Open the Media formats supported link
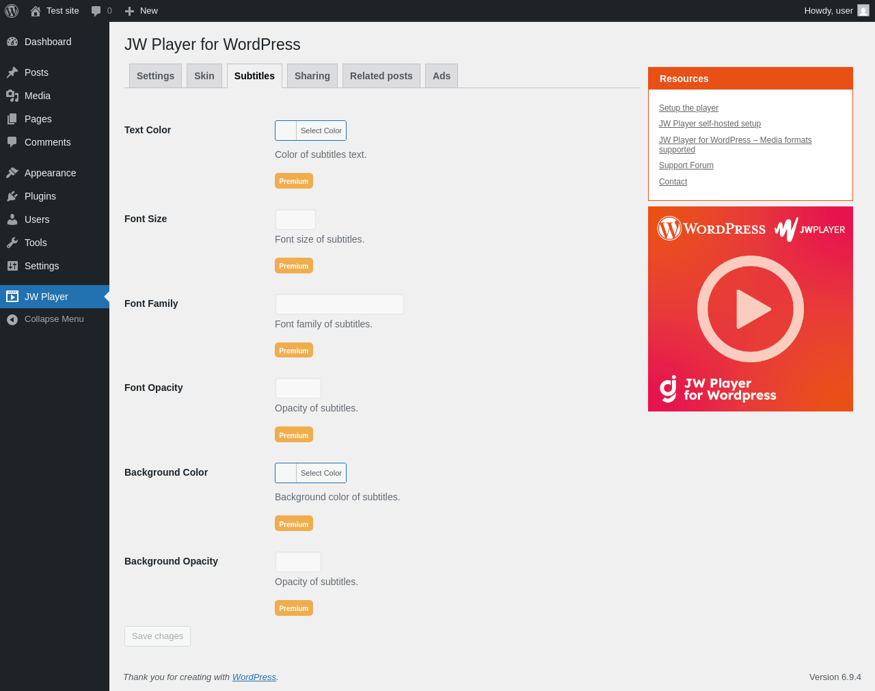The image size is (875, 691). [x=736, y=145]
